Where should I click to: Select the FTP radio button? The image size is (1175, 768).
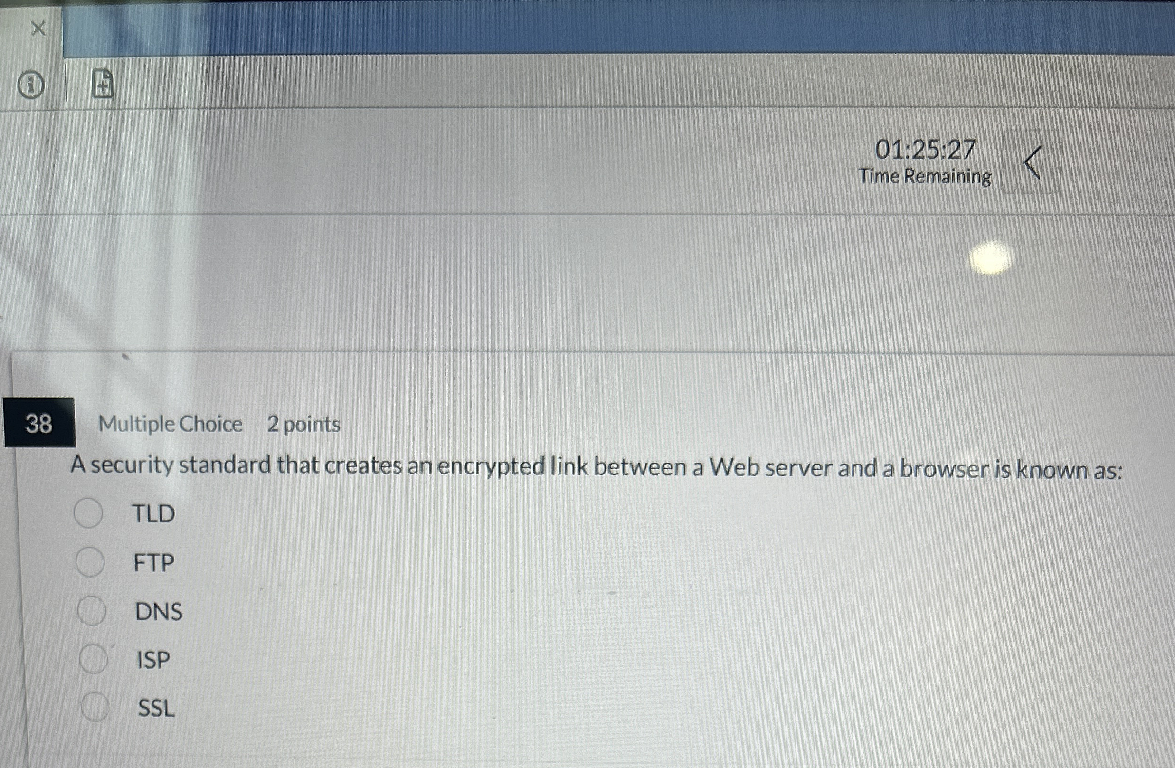click(90, 562)
